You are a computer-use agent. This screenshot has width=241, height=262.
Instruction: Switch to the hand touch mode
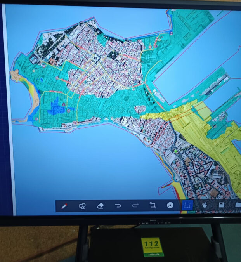(205, 205)
